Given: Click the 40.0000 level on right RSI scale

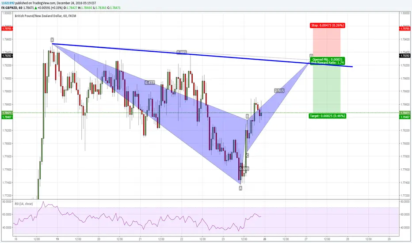Looking at the screenshot, I should [x=404, y=228].
